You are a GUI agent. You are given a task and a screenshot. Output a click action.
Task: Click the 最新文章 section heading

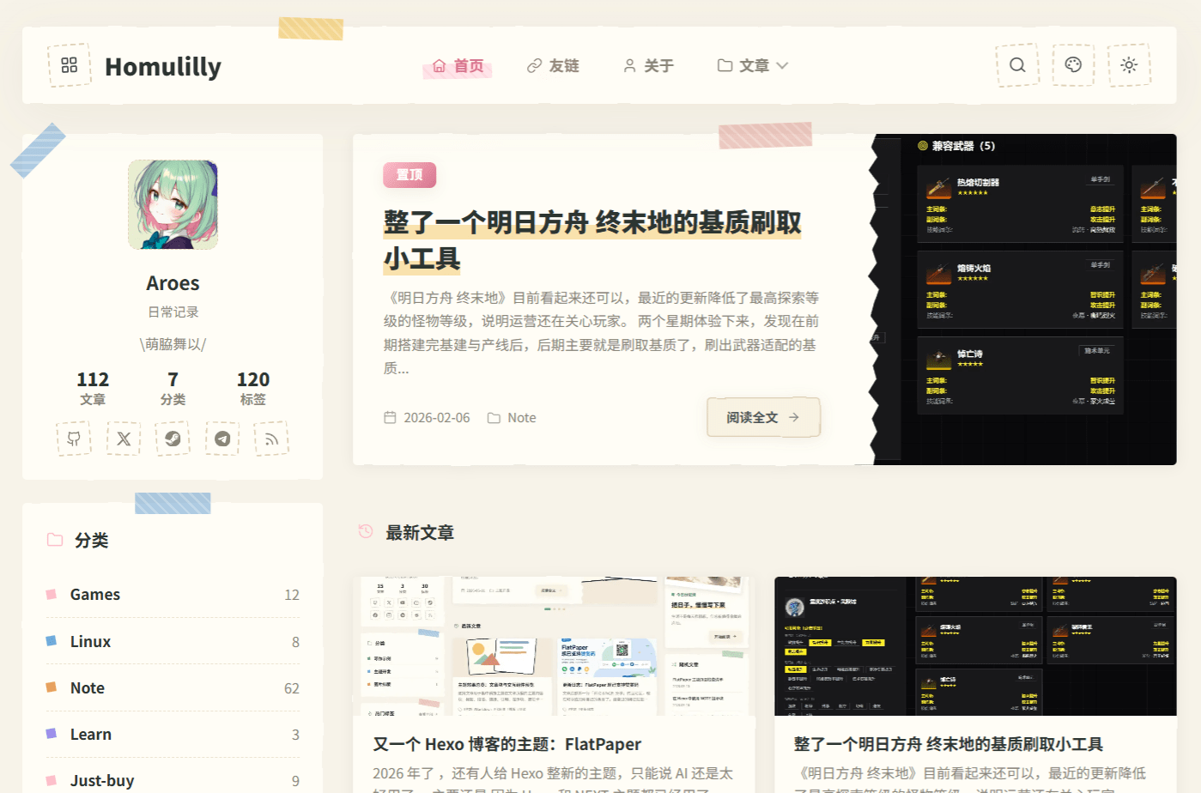tap(420, 533)
